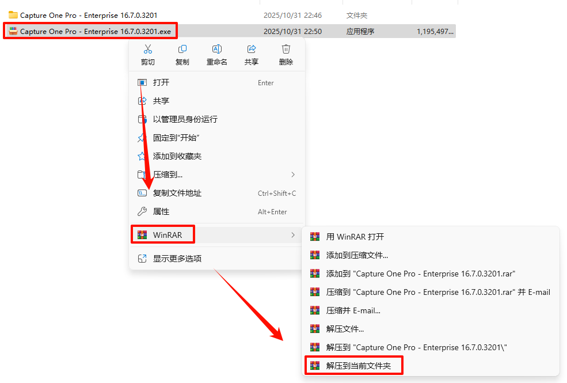Open the Capture One Pro folder icon
This screenshot has height=383, width=567.
coord(13,15)
